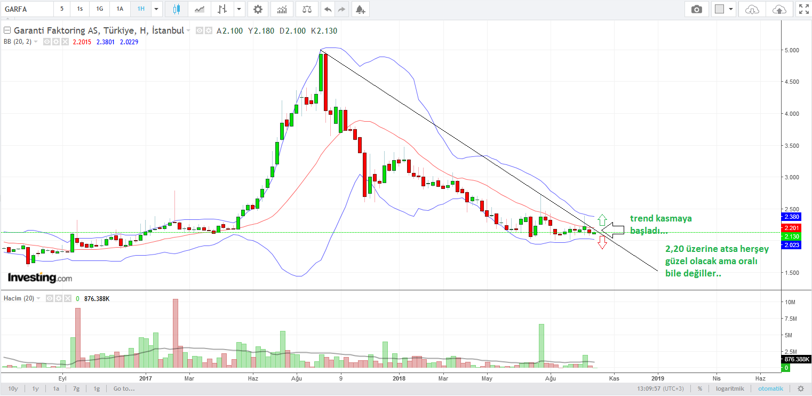Image resolution: width=812 pixels, height=396 pixels.
Task: Switch to line chart style
Action: (x=200, y=9)
